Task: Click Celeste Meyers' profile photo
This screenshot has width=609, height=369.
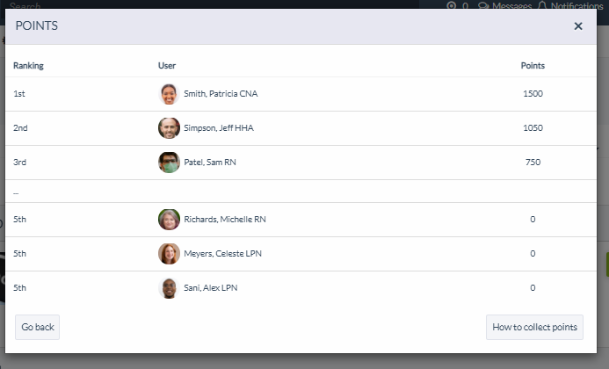Action: (169, 254)
